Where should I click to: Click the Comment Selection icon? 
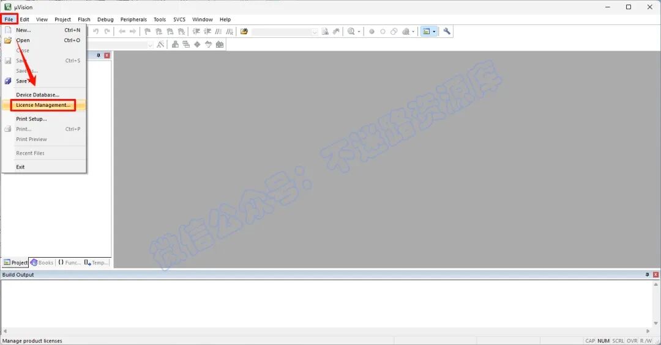[x=218, y=32]
